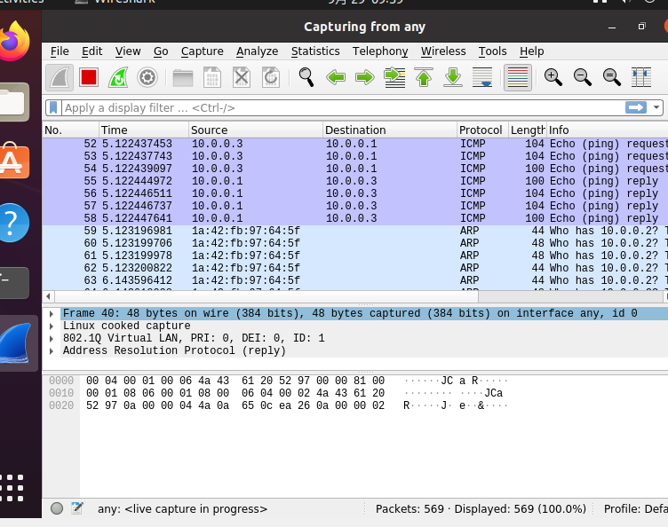Select ICMP packet number 52
Viewport: 668px width, 527px height.
point(355,144)
